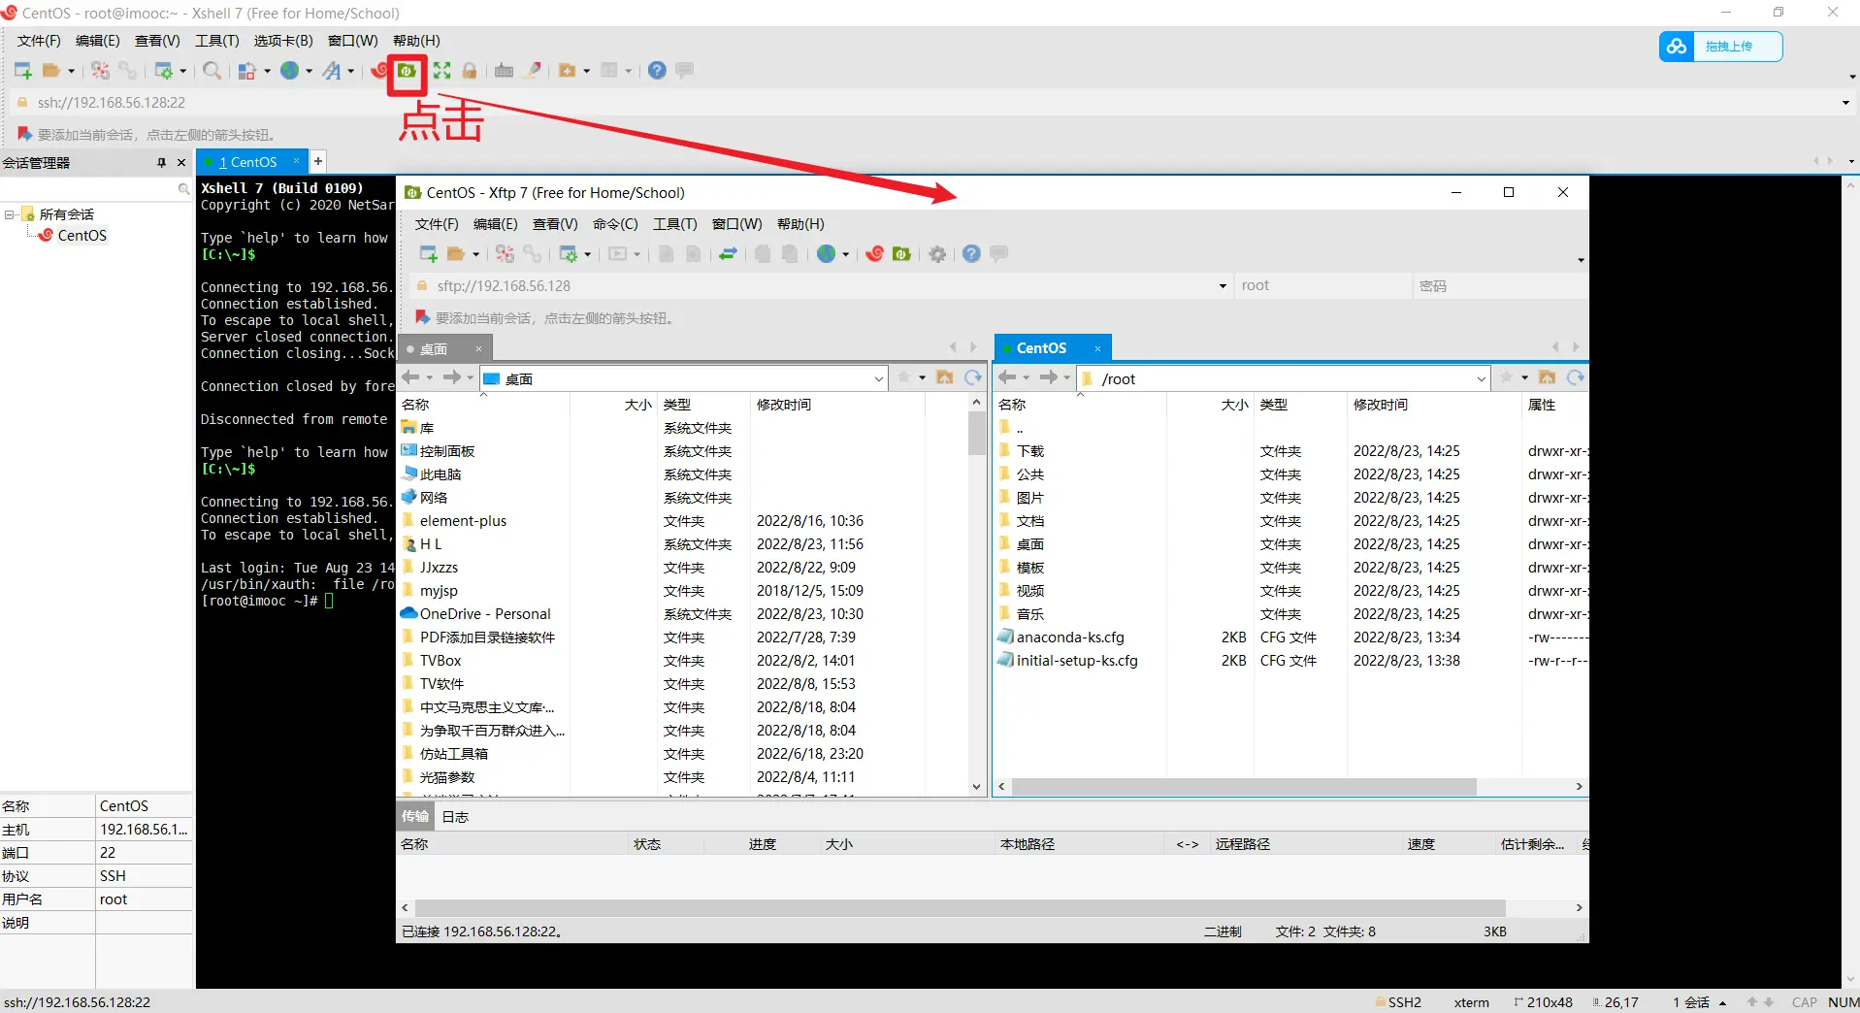Click the red Xshell icon in Xftp toolbar
The image size is (1860, 1013).
click(x=874, y=254)
